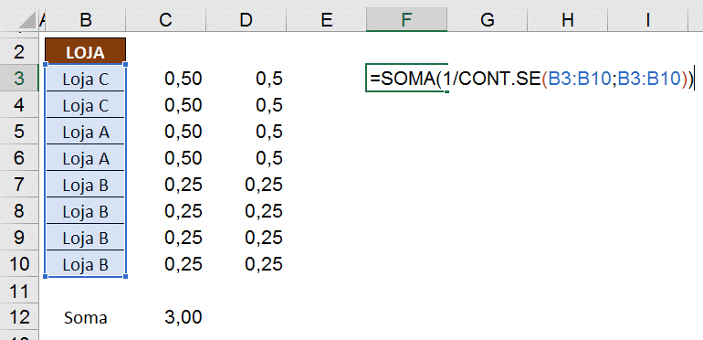Viewport: 703px width, 340px height.
Task: Click inside the SOMA formula being edited
Action: (x=530, y=79)
